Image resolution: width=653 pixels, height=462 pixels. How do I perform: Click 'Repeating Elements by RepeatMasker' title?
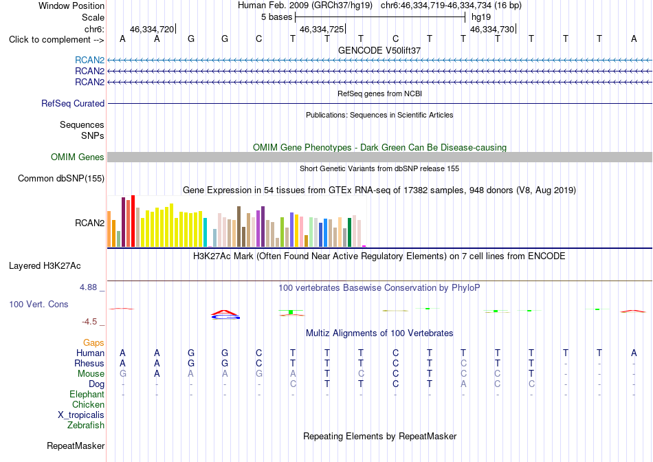(380, 436)
